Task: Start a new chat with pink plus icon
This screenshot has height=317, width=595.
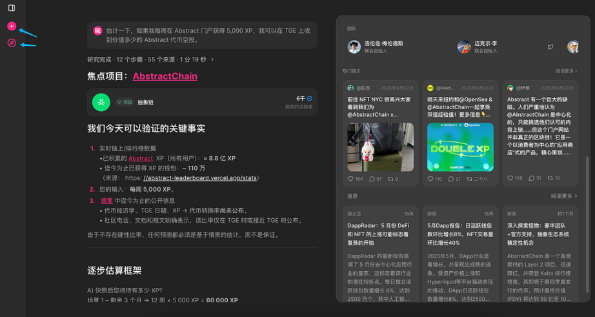Action: coord(12,26)
